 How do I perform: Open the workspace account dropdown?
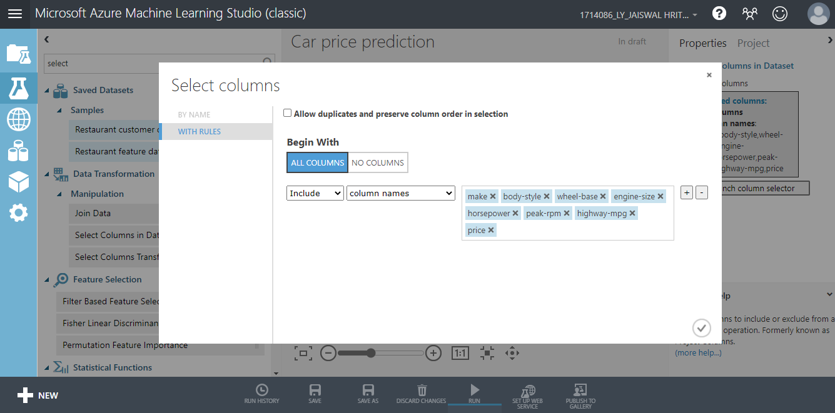click(639, 14)
